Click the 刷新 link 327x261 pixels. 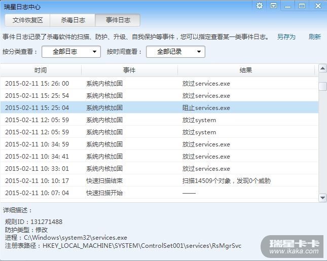coord(314,37)
